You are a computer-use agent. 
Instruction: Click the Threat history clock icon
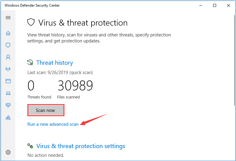pyautogui.click(x=30, y=63)
